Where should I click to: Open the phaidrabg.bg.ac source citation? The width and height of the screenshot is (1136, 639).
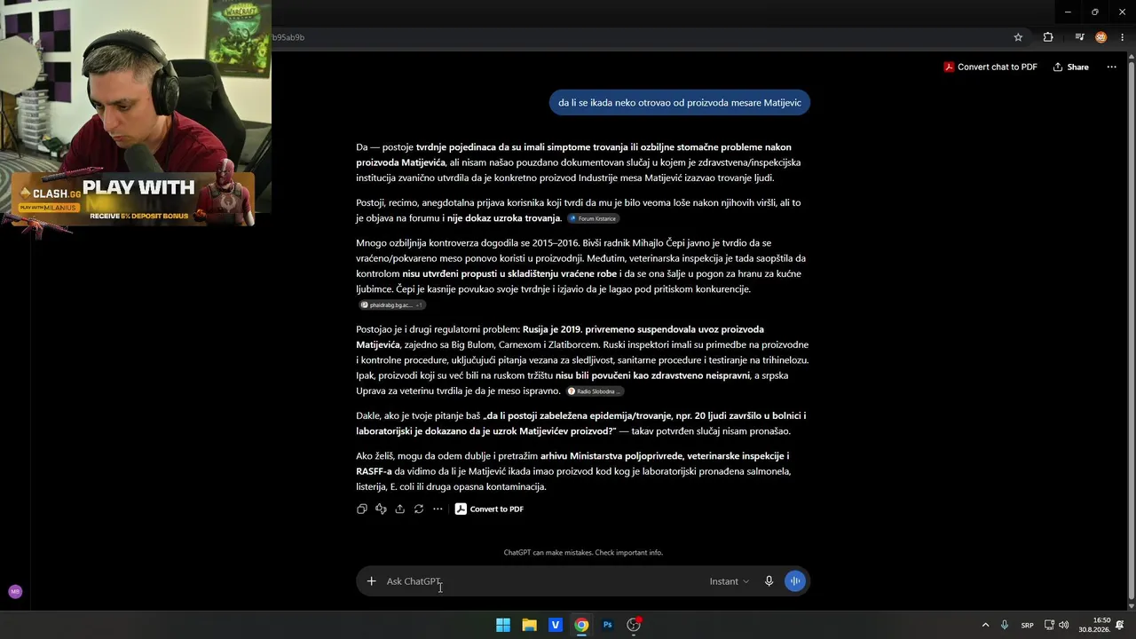(391, 304)
